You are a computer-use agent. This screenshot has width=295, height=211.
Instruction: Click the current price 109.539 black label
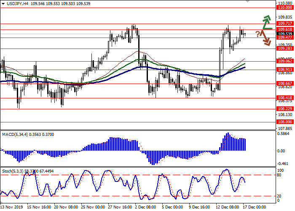pos(285,34)
